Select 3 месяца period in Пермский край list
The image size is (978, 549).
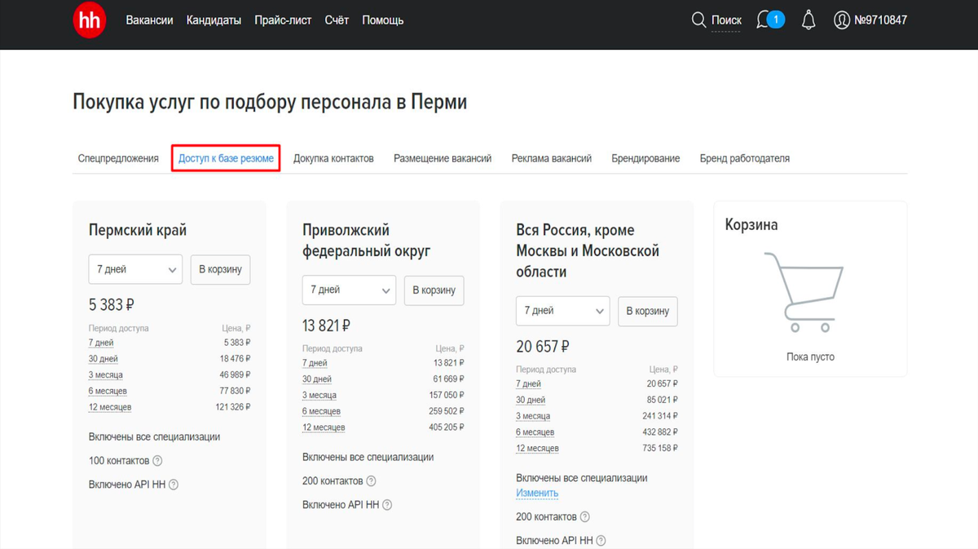pyautogui.click(x=106, y=374)
